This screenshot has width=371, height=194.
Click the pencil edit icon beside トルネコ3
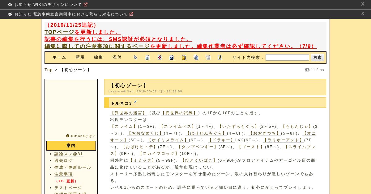point(135,102)
